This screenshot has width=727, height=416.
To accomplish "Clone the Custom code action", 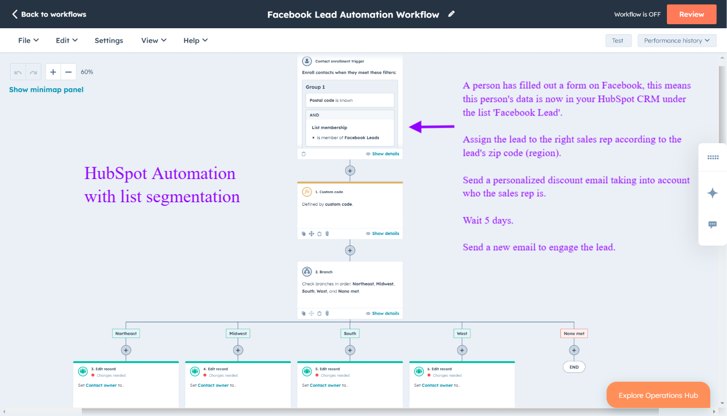I will pyautogui.click(x=304, y=233).
